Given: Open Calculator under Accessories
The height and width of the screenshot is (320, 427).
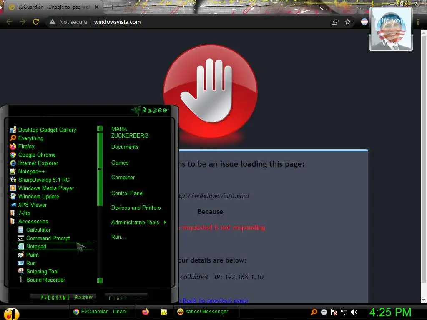Looking at the screenshot, I should click(34, 230).
